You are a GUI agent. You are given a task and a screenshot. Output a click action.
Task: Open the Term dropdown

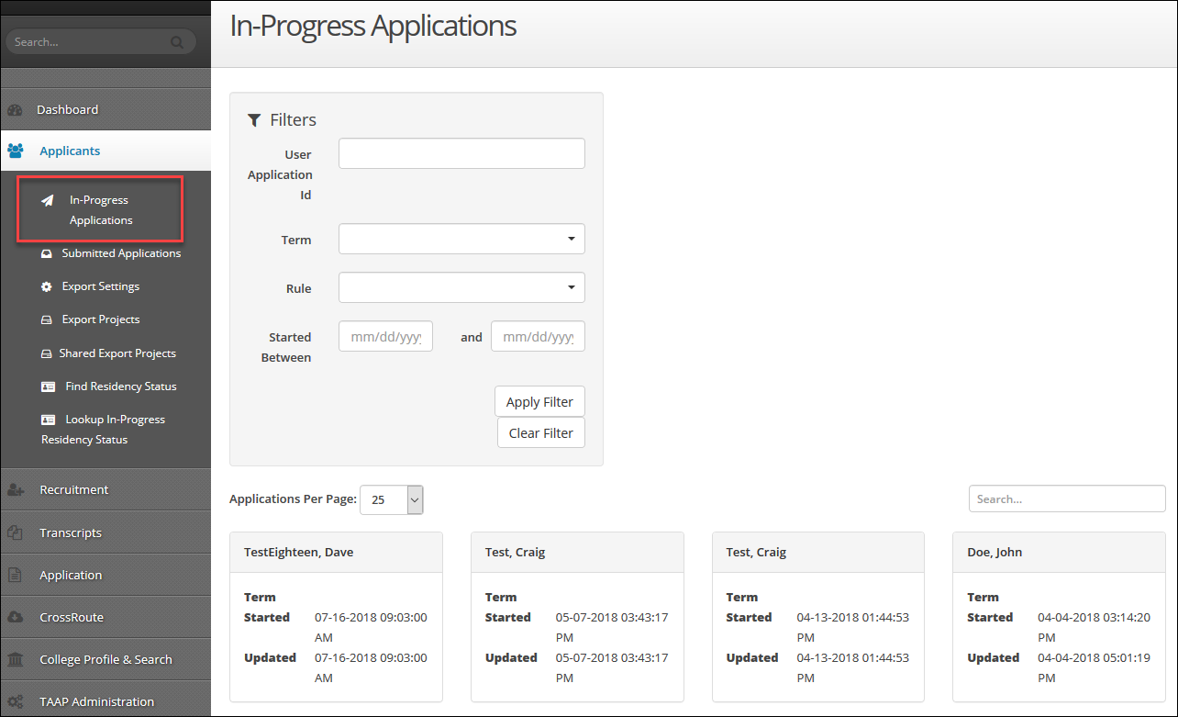(461, 238)
